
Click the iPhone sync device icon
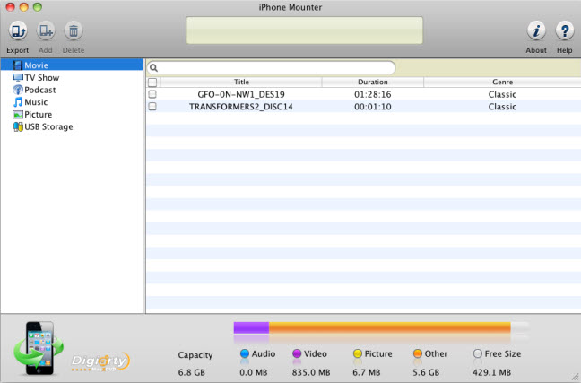coord(39,348)
